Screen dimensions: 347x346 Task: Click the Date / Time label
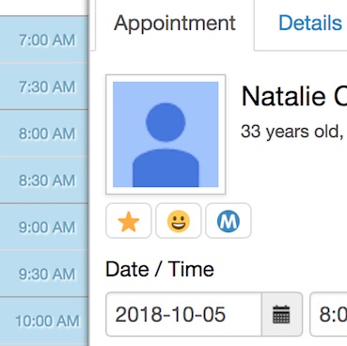(x=160, y=269)
